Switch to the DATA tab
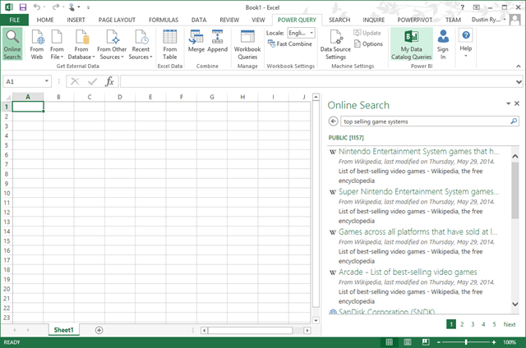The width and height of the screenshot is (526, 348). [199, 20]
